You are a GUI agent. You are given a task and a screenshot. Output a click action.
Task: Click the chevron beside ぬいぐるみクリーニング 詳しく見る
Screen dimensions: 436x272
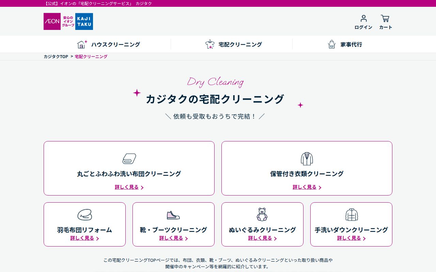click(x=276, y=238)
